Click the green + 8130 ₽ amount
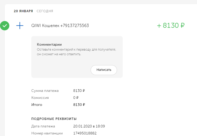This screenshot has width=197, height=136. click(x=171, y=26)
